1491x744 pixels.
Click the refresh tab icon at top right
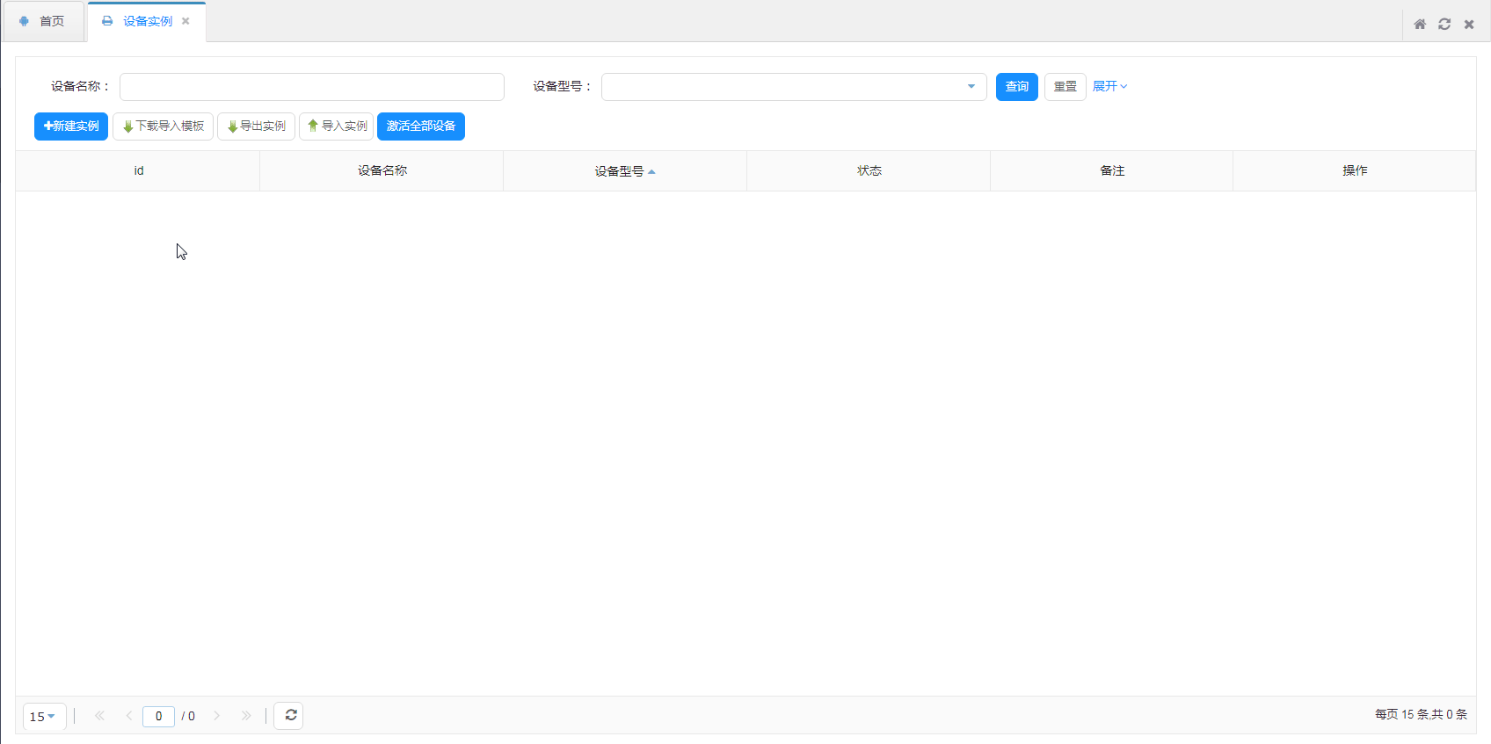point(1444,25)
